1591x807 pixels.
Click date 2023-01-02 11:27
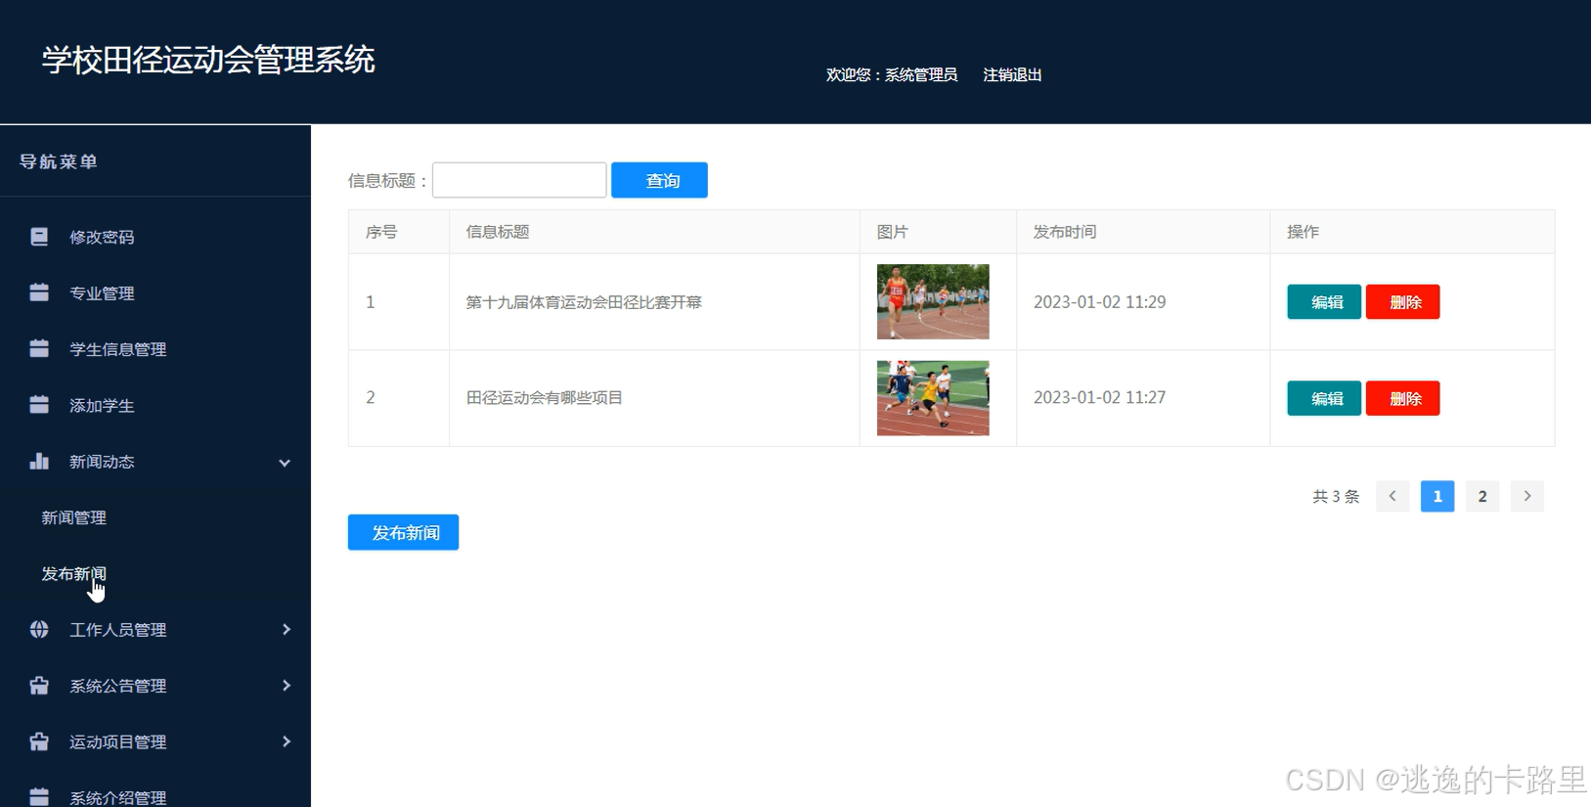1099,397
